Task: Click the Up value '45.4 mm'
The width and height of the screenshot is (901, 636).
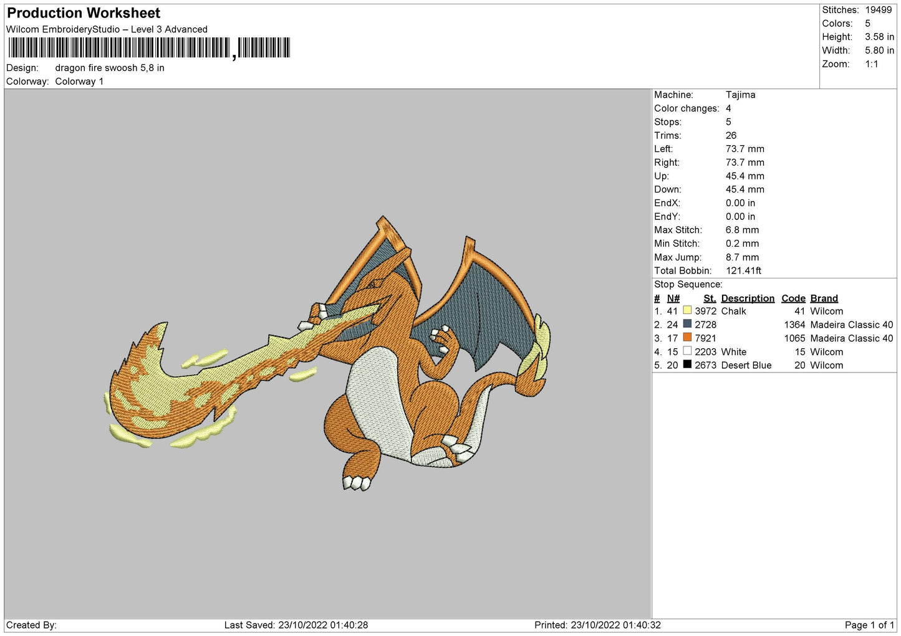Action: coord(744,176)
